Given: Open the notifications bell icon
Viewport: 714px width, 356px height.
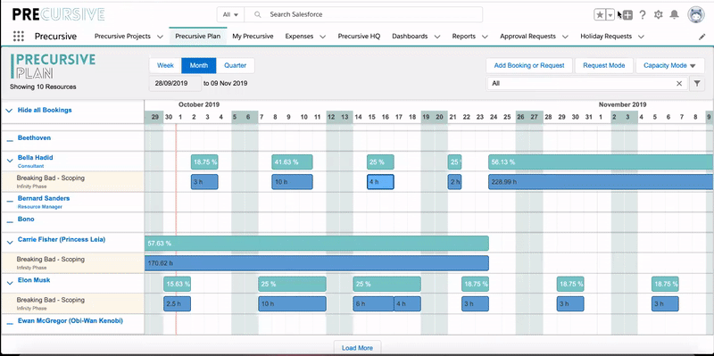Looking at the screenshot, I should pyautogui.click(x=674, y=15).
